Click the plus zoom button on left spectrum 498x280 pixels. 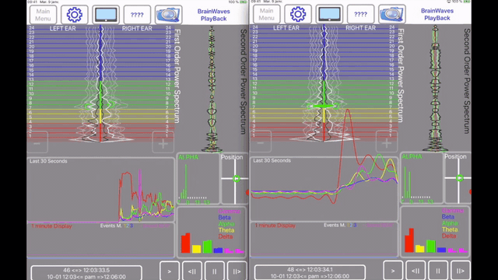tap(163, 142)
